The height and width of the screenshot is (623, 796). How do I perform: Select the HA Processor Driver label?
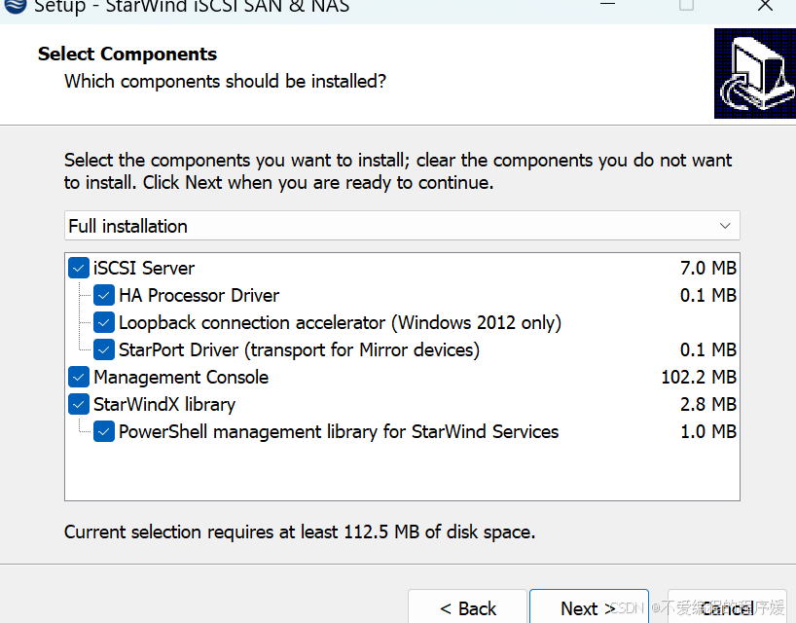click(199, 295)
